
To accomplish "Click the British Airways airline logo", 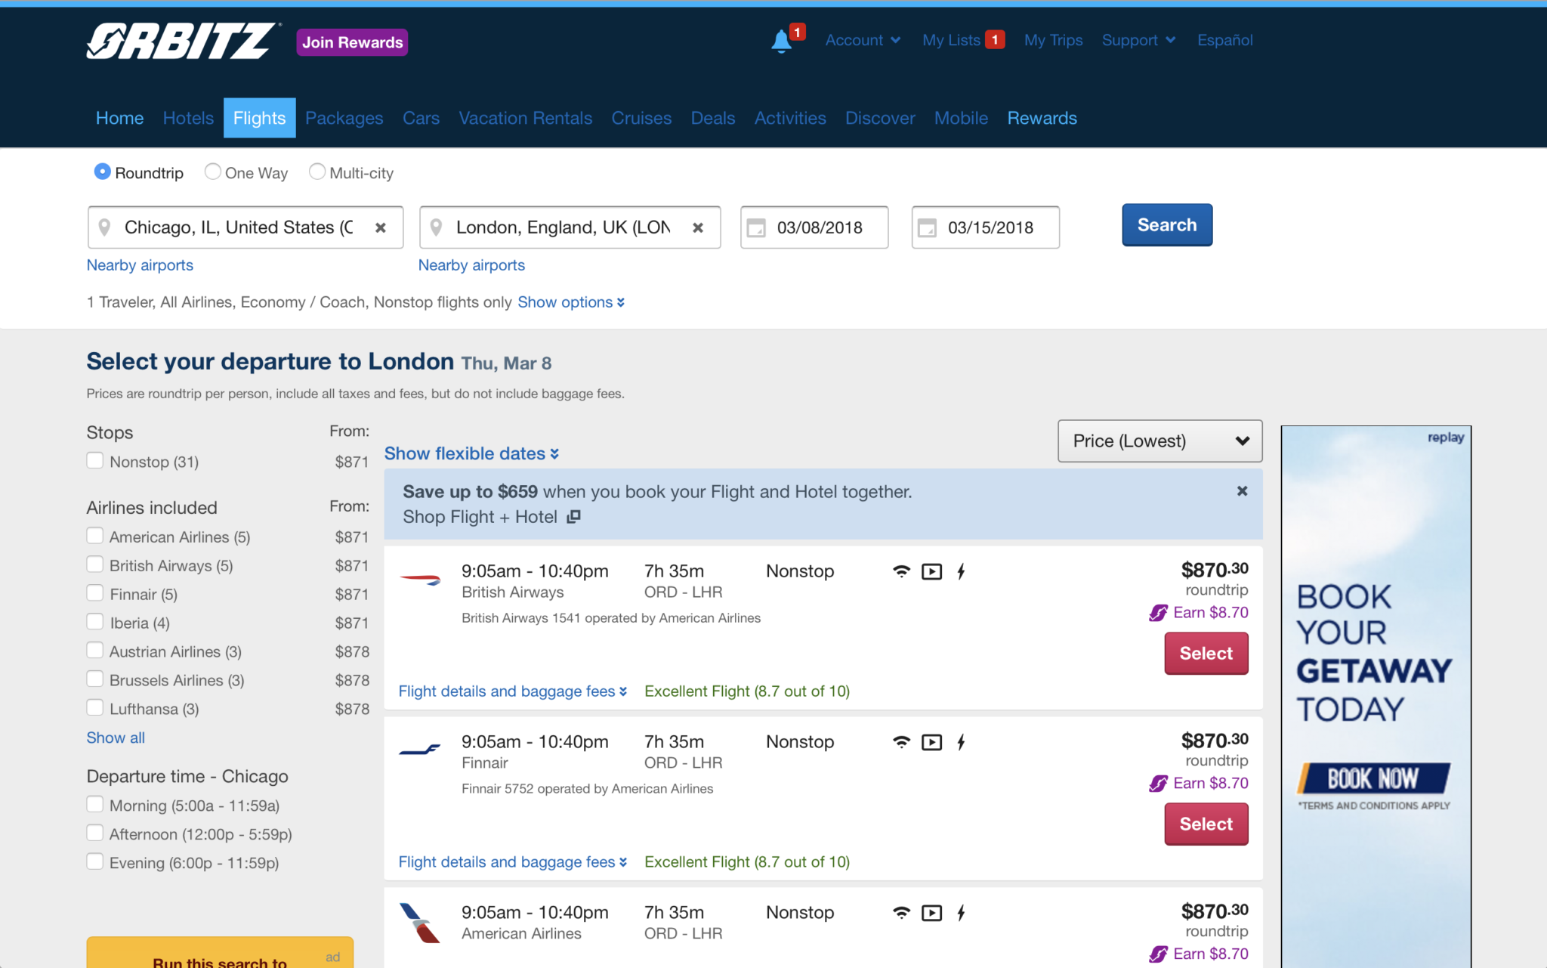I will pyautogui.click(x=420, y=580).
